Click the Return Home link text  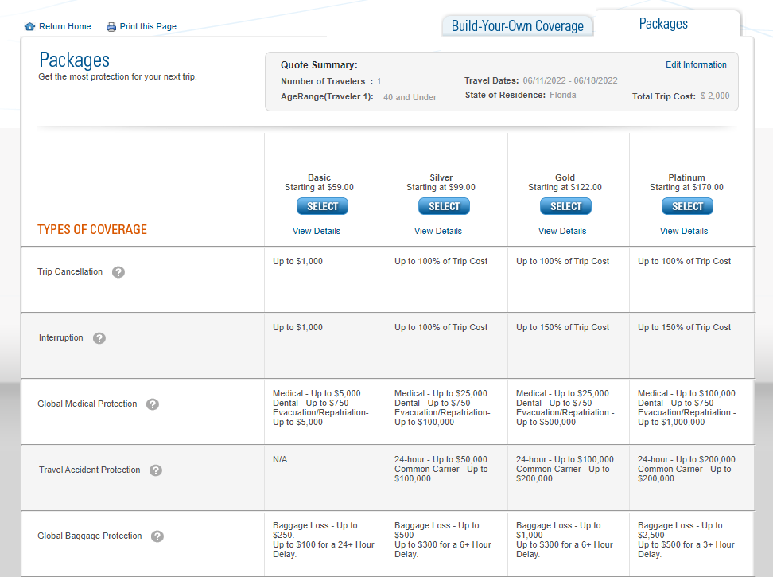click(65, 26)
